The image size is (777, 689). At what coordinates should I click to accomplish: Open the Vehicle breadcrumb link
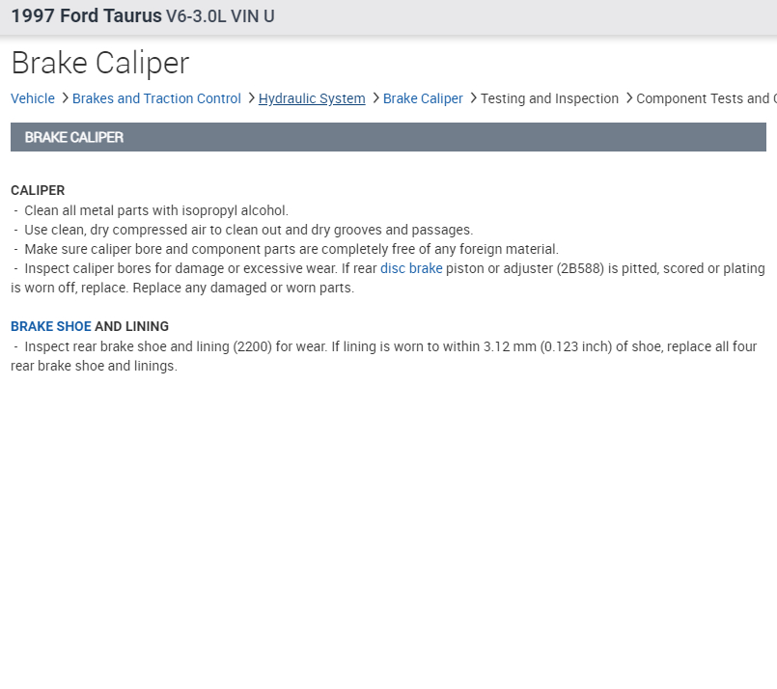pyautogui.click(x=33, y=98)
